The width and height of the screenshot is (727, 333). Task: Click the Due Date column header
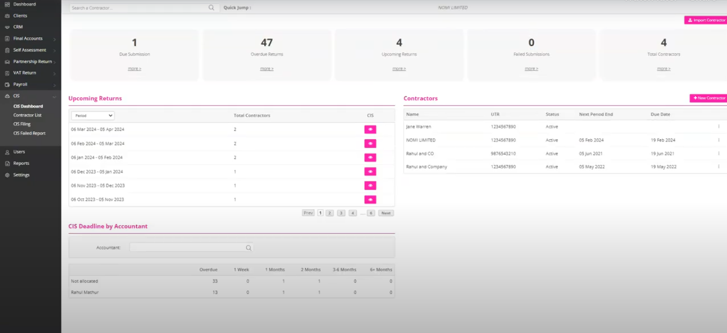[x=660, y=114]
